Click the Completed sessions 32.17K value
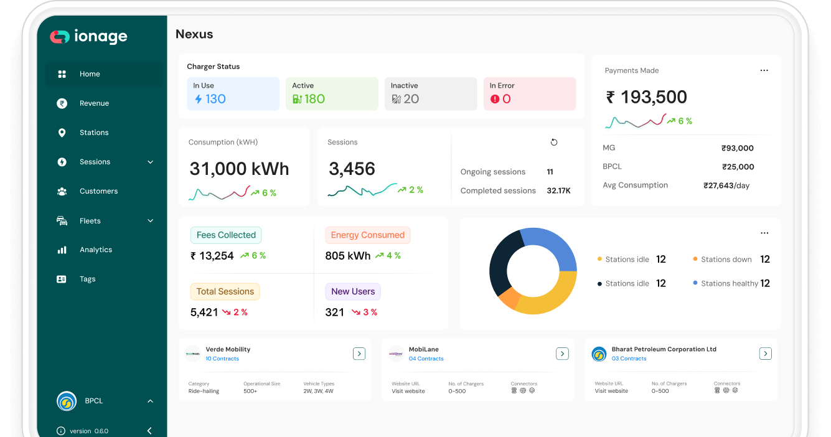The width and height of the screenshot is (831, 437). pyautogui.click(x=559, y=190)
